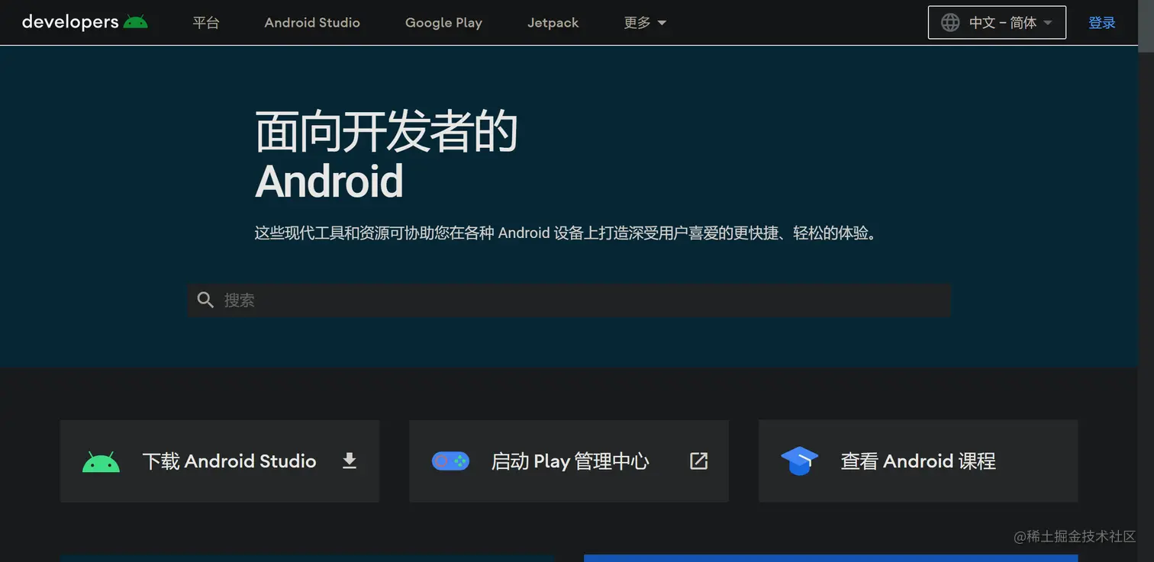Screen dimensions: 1154x562
Task: Click the green Android head card icon
Action: 101,462
